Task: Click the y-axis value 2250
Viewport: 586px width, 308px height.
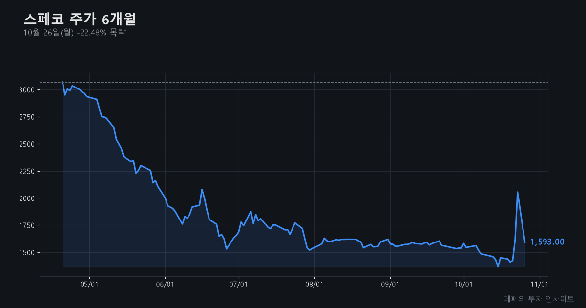Action: 26,172
